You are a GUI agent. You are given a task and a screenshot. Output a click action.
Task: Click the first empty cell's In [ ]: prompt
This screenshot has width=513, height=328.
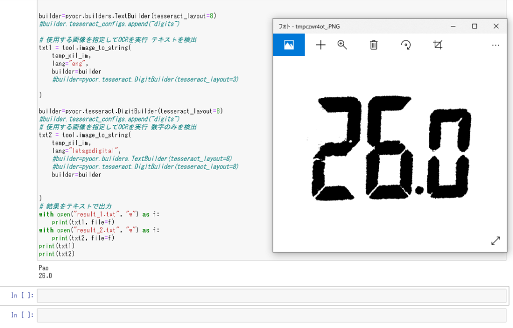point(22,295)
